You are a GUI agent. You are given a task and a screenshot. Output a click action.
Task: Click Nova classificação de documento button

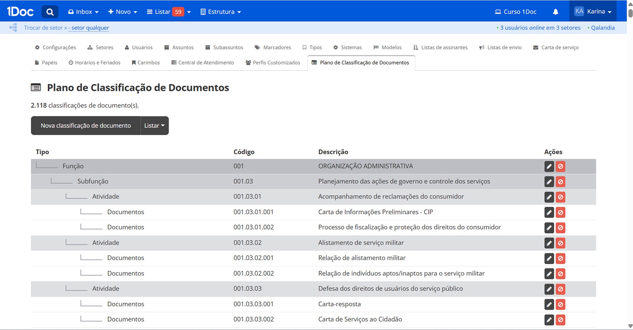[x=86, y=125]
